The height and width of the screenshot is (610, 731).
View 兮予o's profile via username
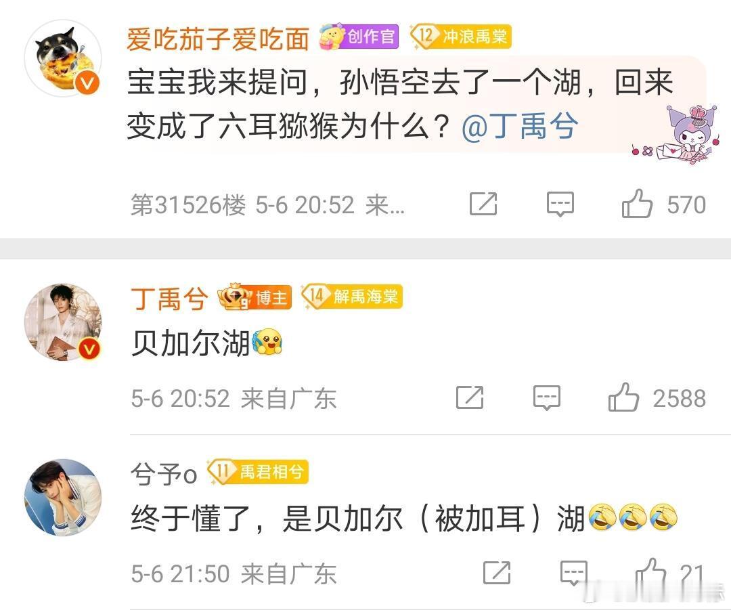pyautogui.click(x=164, y=474)
